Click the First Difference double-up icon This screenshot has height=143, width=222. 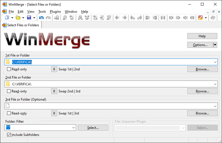(x=96, y=18)
